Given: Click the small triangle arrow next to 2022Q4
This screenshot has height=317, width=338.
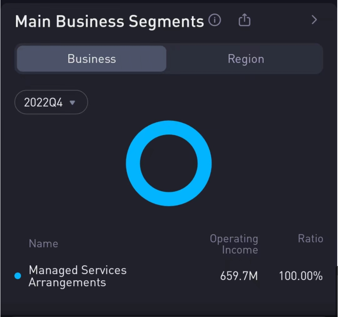Looking at the screenshot, I should tap(72, 102).
